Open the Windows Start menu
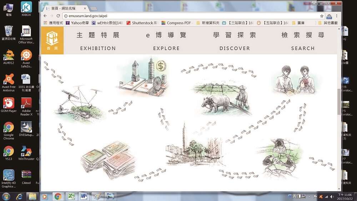Viewport: 357px width, 201px height. click(x=6, y=196)
